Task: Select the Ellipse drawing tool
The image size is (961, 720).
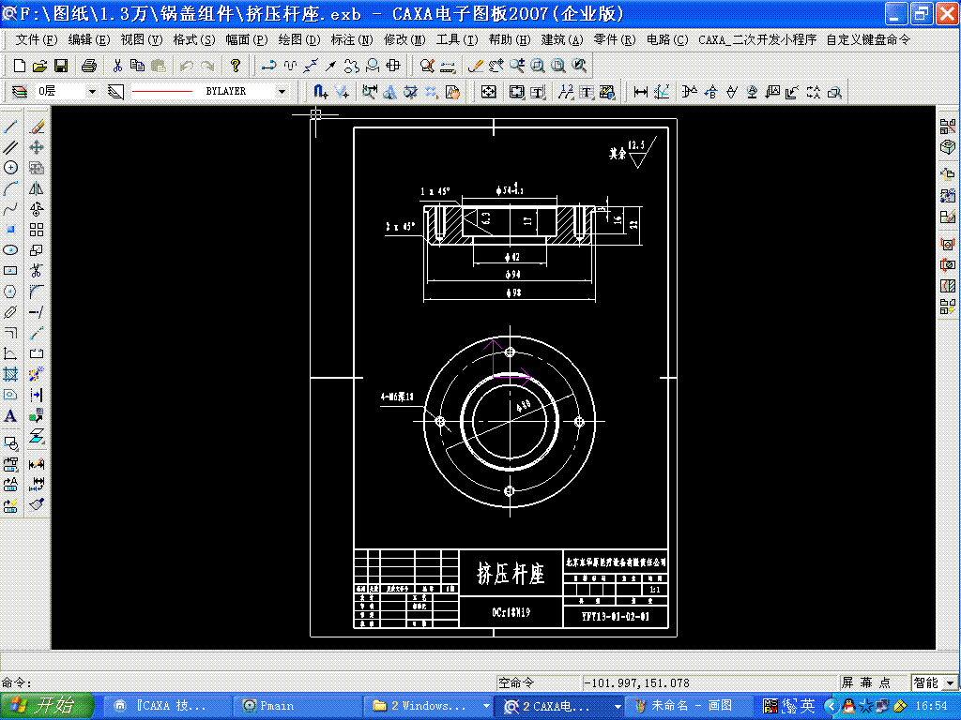Action: (x=10, y=249)
